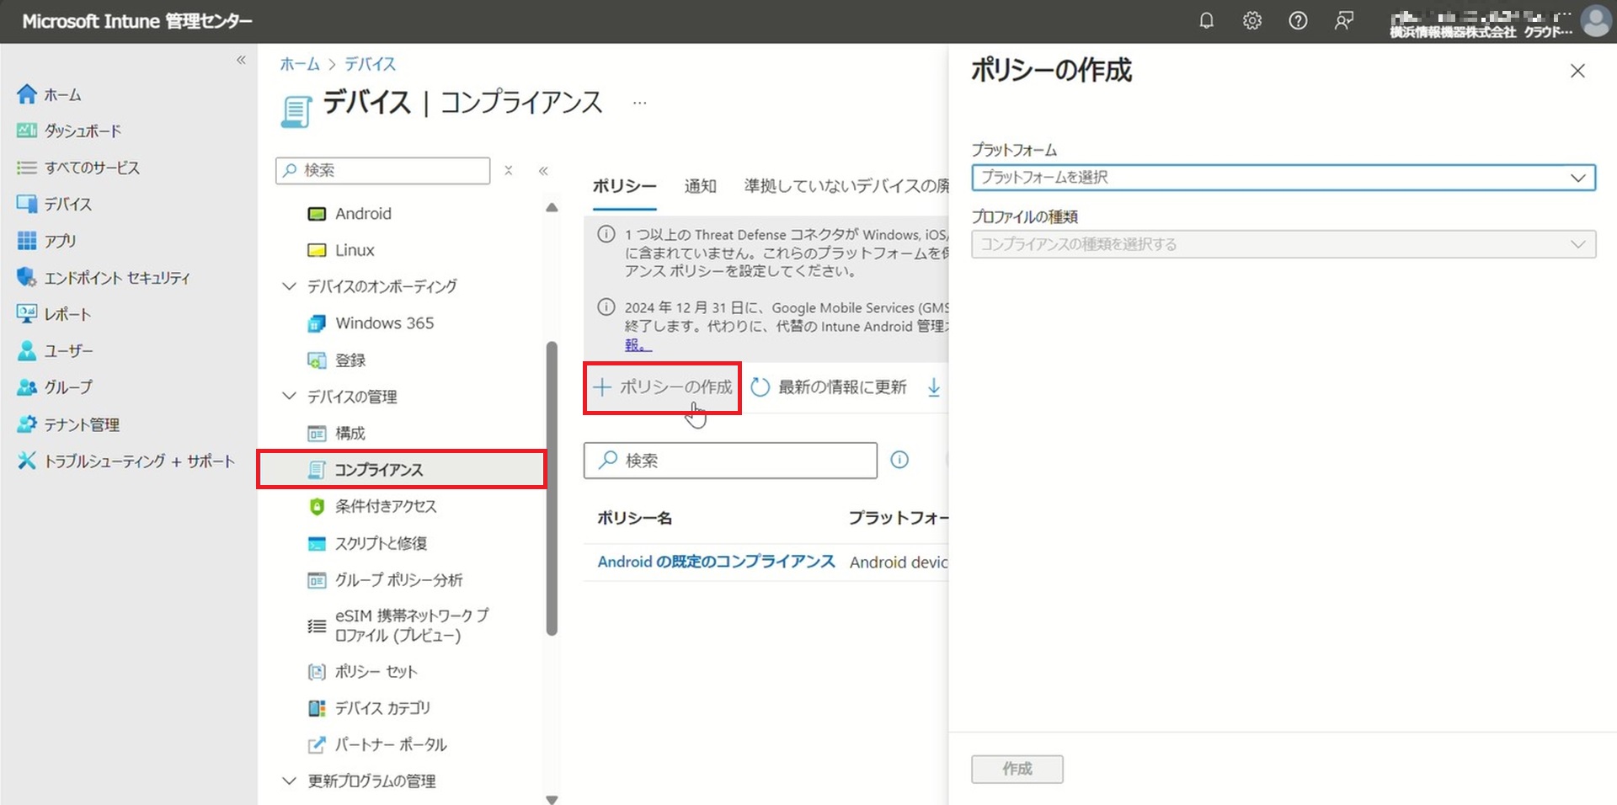Open ポリシー セット item
The image size is (1617, 805).
363,672
